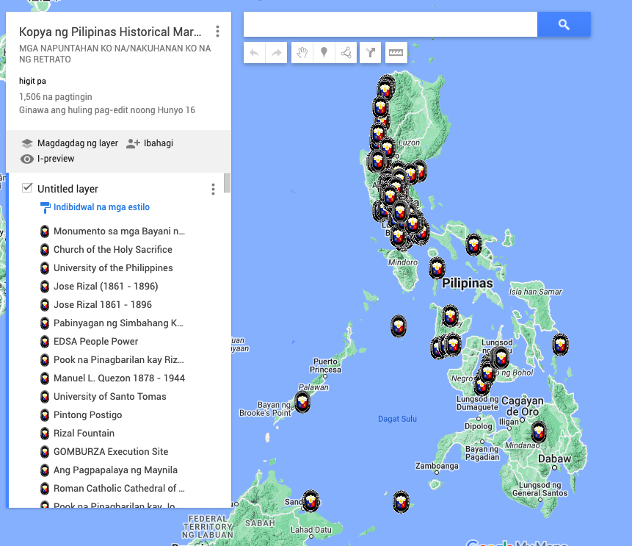Click the marker icon beside Pintong Postigo
The image size is (632, 546).
pos(45,415)
